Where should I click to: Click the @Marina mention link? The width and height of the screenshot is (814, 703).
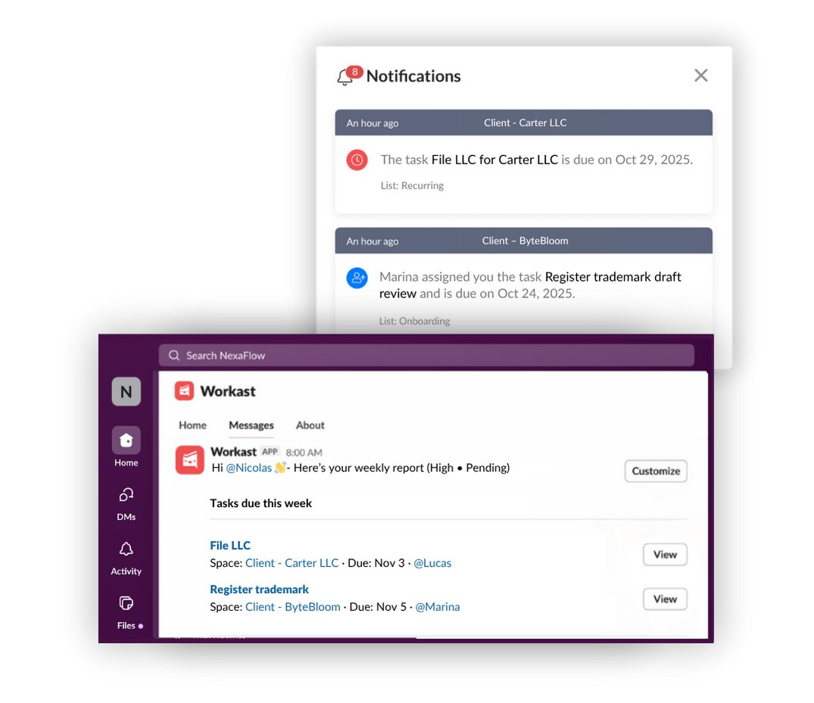(438, 607)
